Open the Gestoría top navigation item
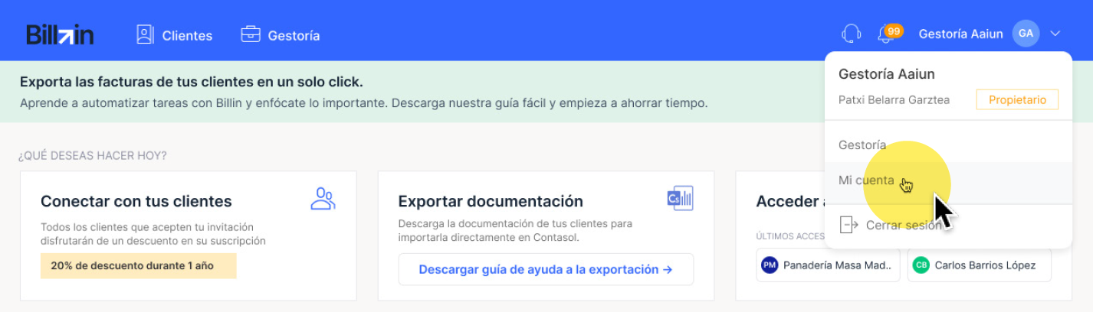Viewport: 1093px width, 312px height. (281, 35)
